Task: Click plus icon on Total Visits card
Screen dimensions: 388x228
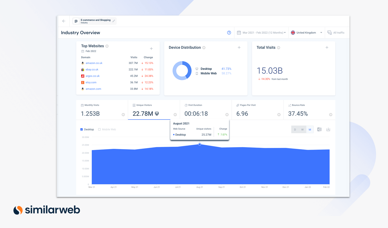Action: 327,48
